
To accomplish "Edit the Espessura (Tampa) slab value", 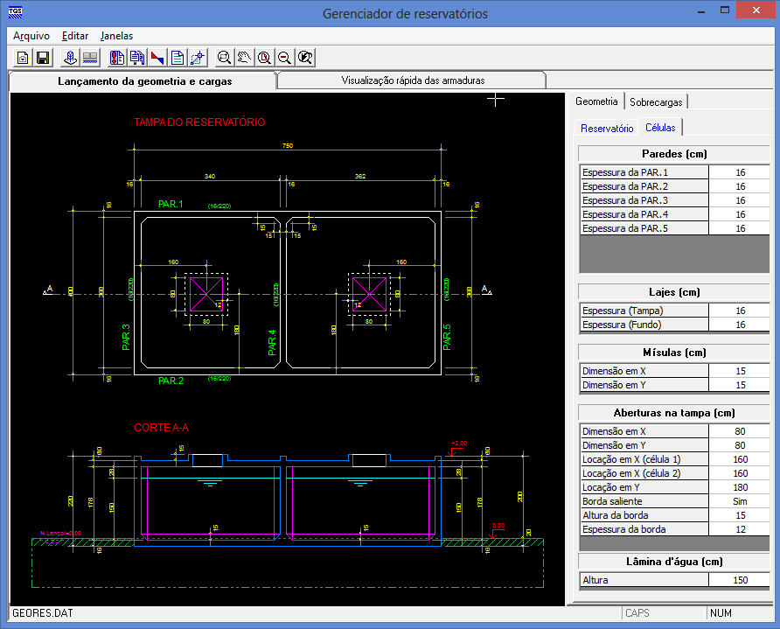I will [x=740, y=311].
